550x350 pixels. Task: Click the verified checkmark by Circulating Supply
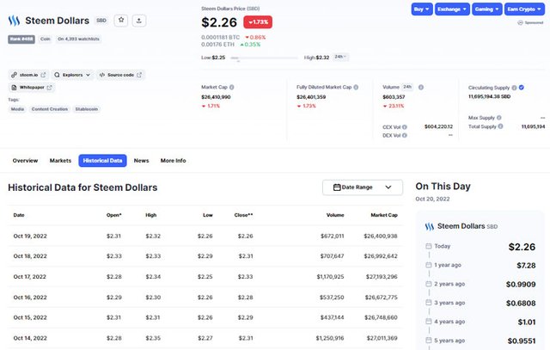click(522, 88)
